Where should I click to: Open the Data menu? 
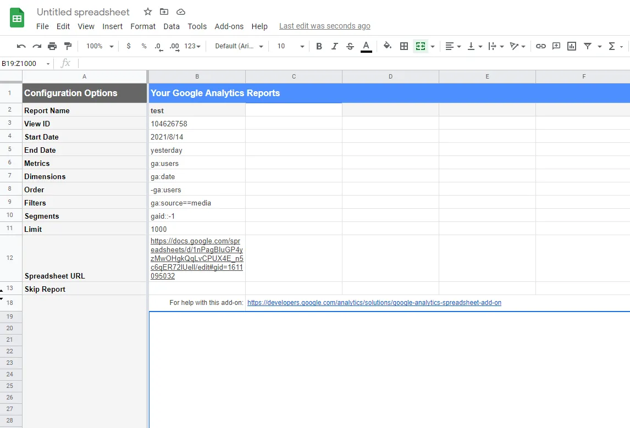click(172, 26)
